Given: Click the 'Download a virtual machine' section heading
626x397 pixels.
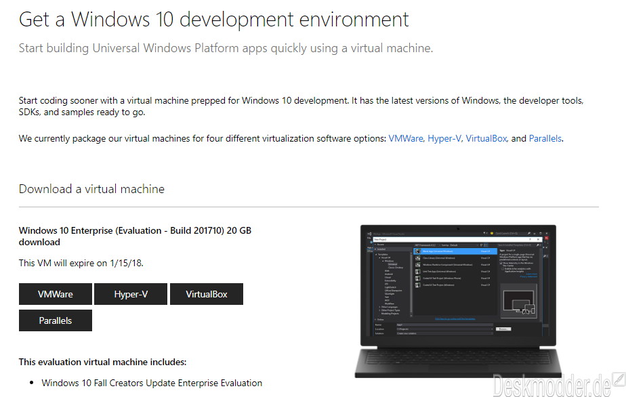Looking at the screenshot, I should point(91,189).
